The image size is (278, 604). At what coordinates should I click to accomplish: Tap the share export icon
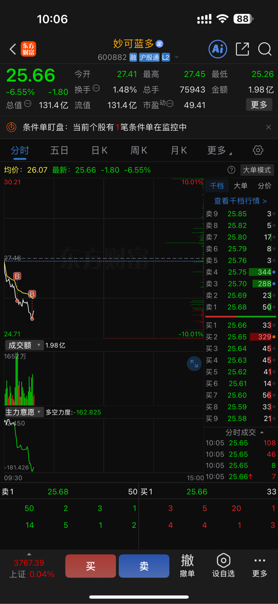point(242,49)
